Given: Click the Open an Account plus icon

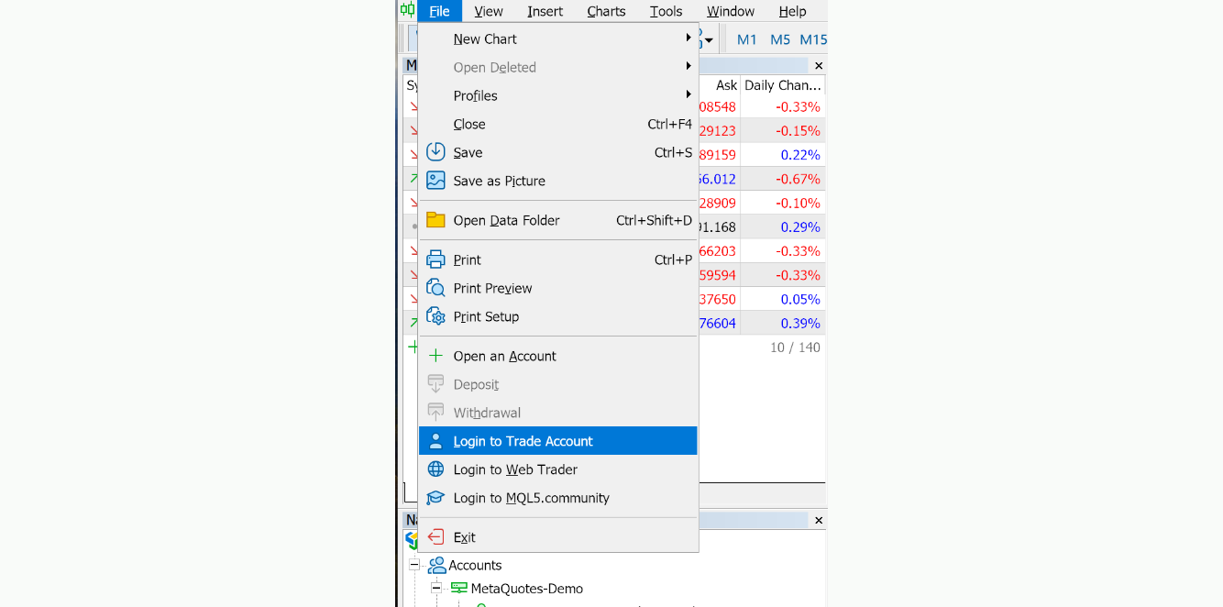Looking at the screenshot, I should (435, 356).
